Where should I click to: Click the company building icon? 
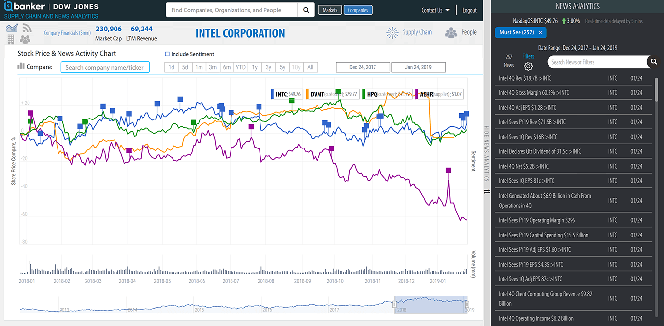tap(11, 39)
